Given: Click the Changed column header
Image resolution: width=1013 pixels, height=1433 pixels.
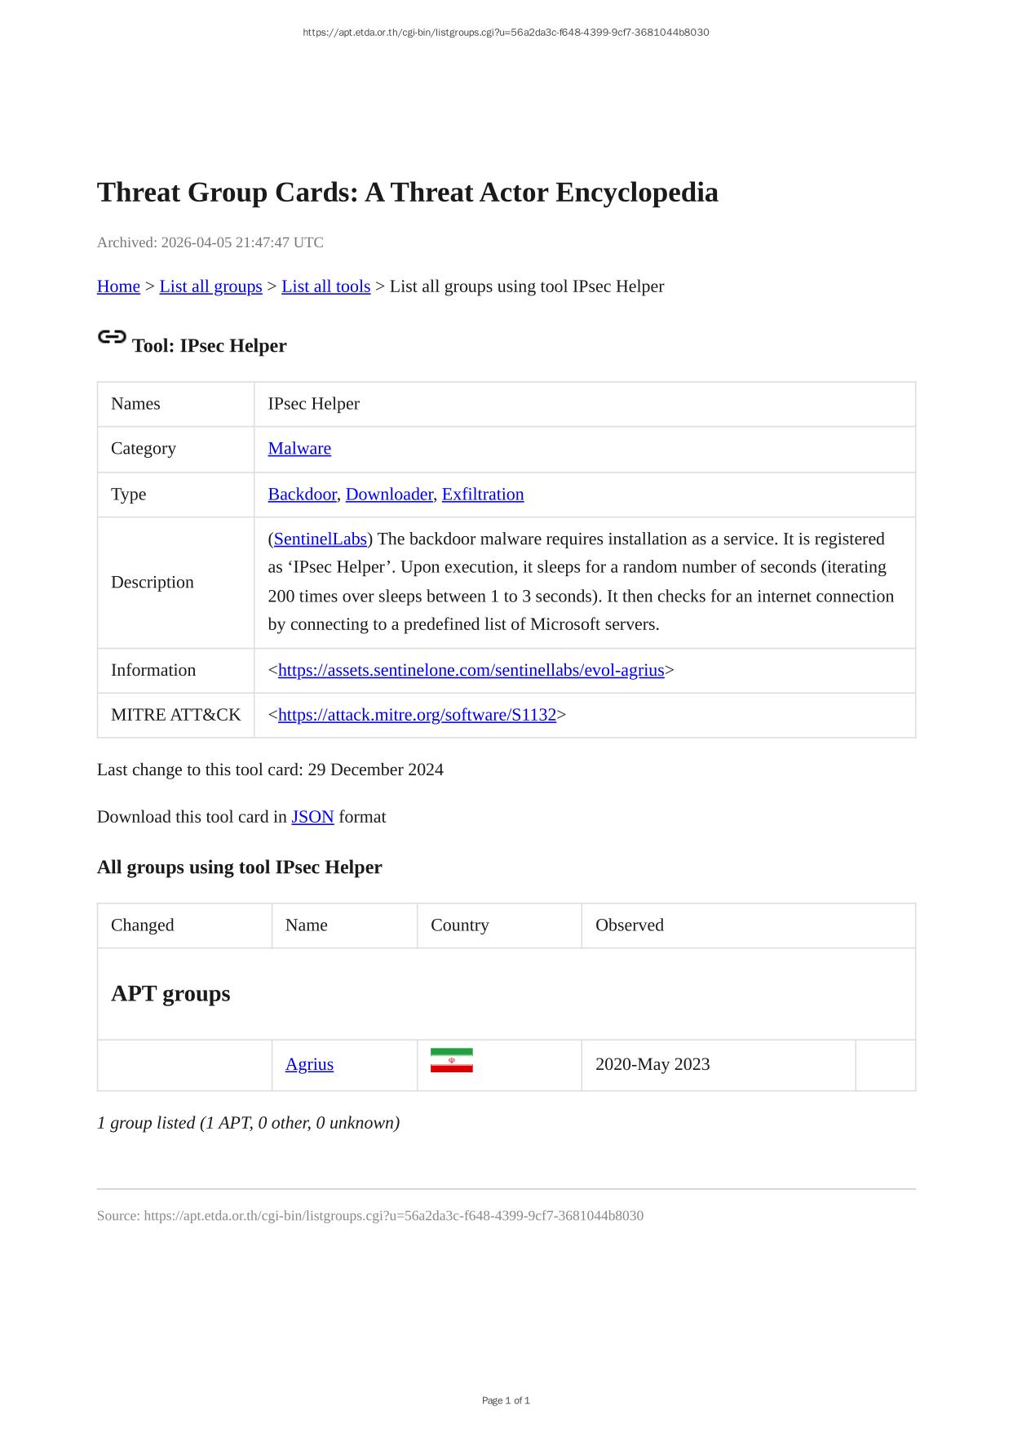Looking at the screenshot, I should pos(143,925).
